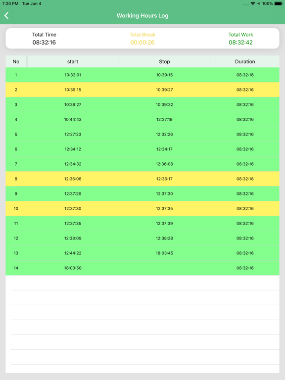
Task: Select stop time 10:39:27 in row 2
Action: (164, 90)
